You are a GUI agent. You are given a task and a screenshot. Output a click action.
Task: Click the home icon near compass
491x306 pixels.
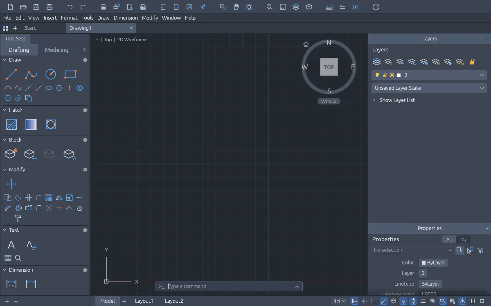(306, 44)
